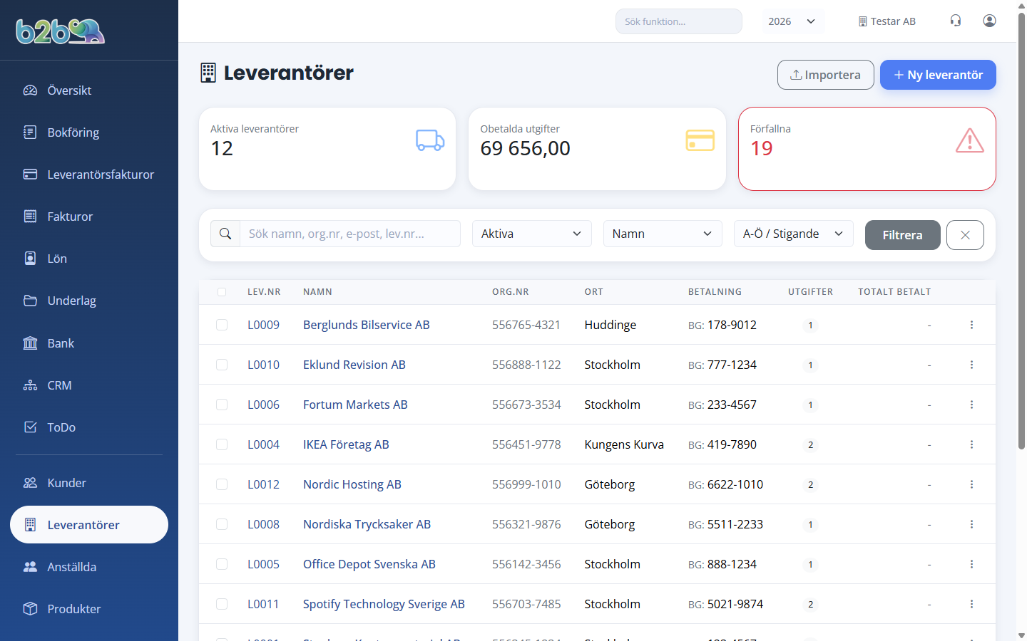This screenshot has width=1027, height=641.
Task: Click the b2b logo in sidebar
Action: click(x=61, y=31)
